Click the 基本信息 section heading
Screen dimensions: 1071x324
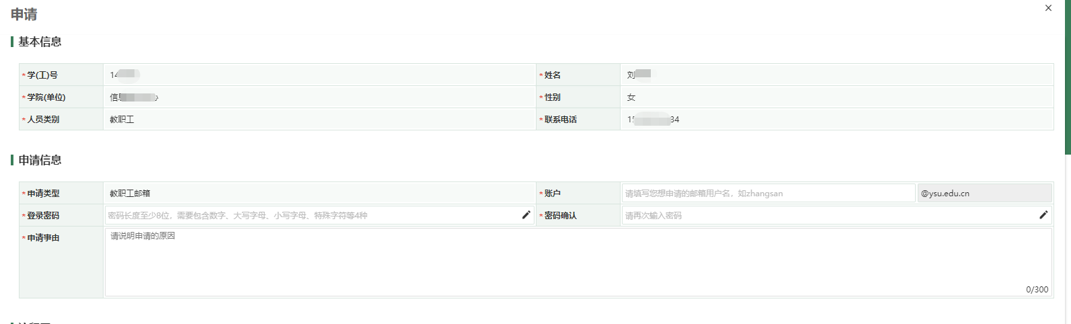pyautogui.click(x=40, y=42)
